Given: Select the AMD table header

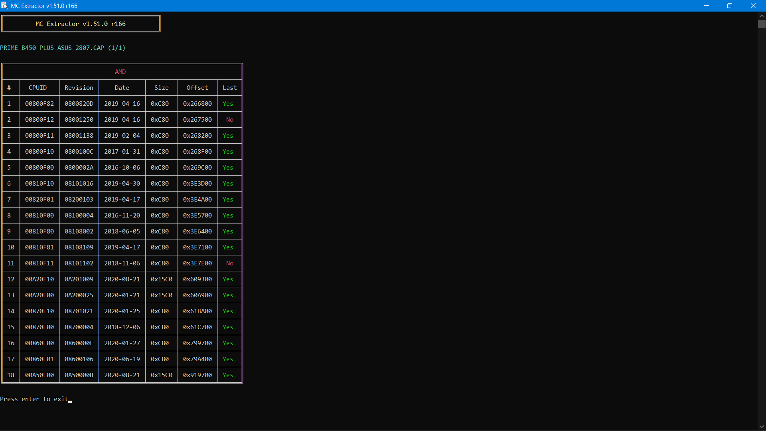Looking at the screenshot, I should click(x=120, y=71).
